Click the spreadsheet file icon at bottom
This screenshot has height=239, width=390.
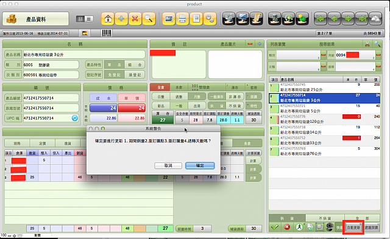click(x=310, y=227)
